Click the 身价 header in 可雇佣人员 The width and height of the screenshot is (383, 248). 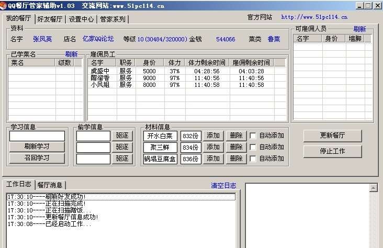(x=334, y=39)
